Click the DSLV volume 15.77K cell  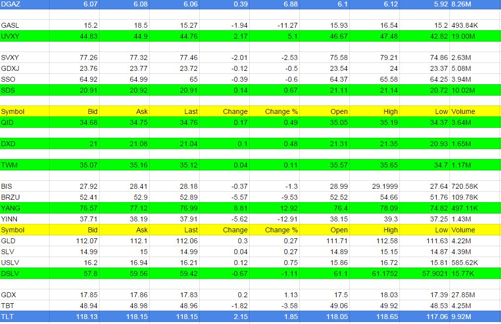pos(475,273)
